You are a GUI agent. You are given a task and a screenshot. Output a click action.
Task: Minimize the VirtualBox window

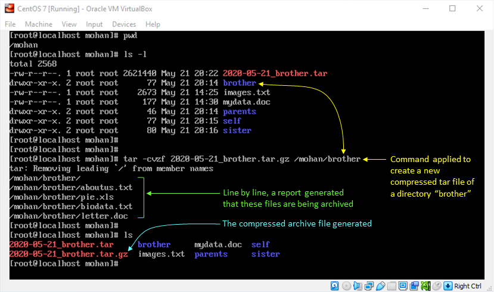click(425, 8)
